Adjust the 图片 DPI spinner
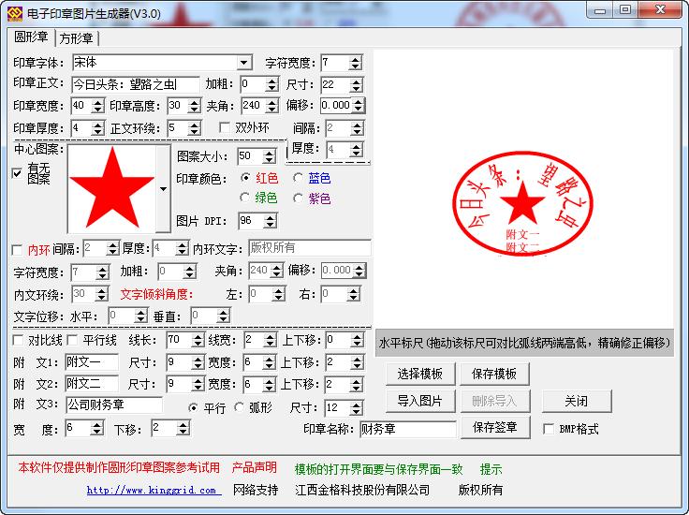This screenshot has height=515, width=689. coord(270,221)
